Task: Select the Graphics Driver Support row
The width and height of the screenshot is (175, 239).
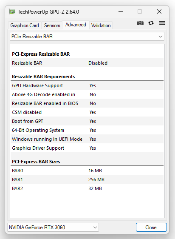Action: click(x=87, y=148)
